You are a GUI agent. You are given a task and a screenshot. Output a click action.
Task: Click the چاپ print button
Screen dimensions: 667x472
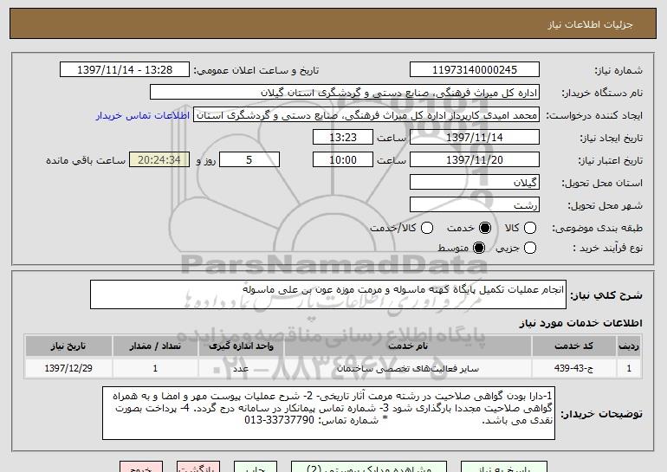point(256,467)
